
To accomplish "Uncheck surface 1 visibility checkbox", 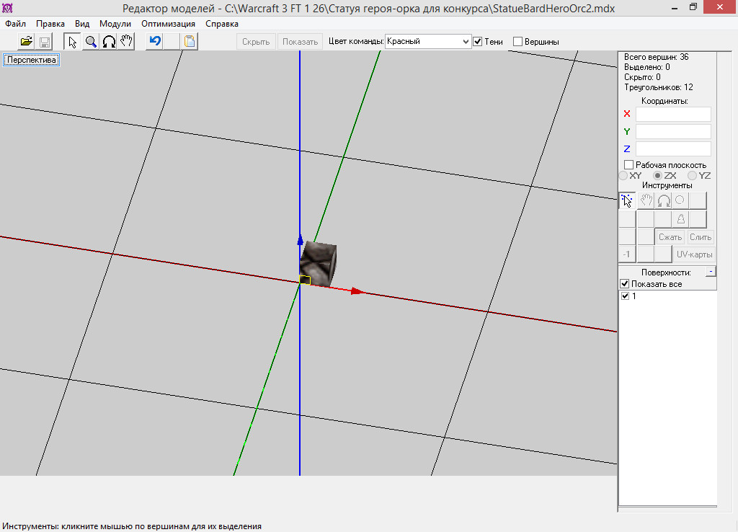I will pyautogui.click(x=625, y=296).
